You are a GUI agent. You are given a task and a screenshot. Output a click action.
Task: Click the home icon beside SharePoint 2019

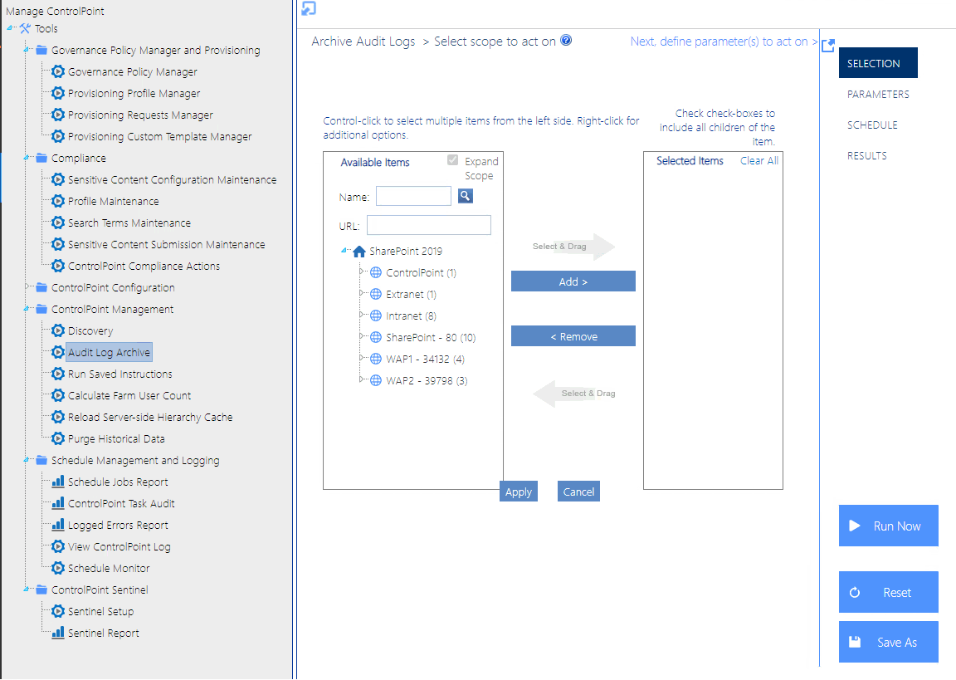pos(360,251)
